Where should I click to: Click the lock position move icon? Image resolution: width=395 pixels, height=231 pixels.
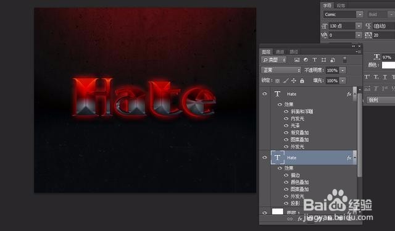294,81
